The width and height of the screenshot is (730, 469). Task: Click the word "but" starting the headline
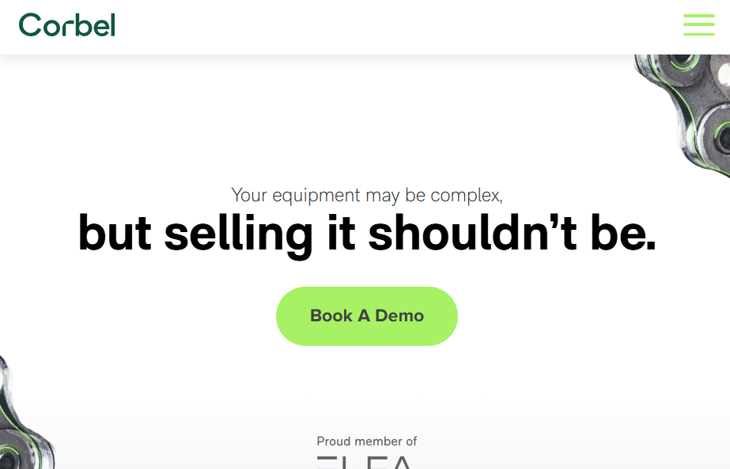point(114,233)
